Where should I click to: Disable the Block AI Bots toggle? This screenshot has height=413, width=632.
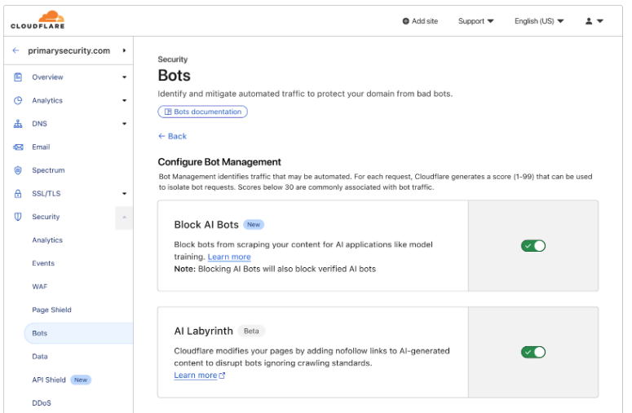(x=533, y=245)
